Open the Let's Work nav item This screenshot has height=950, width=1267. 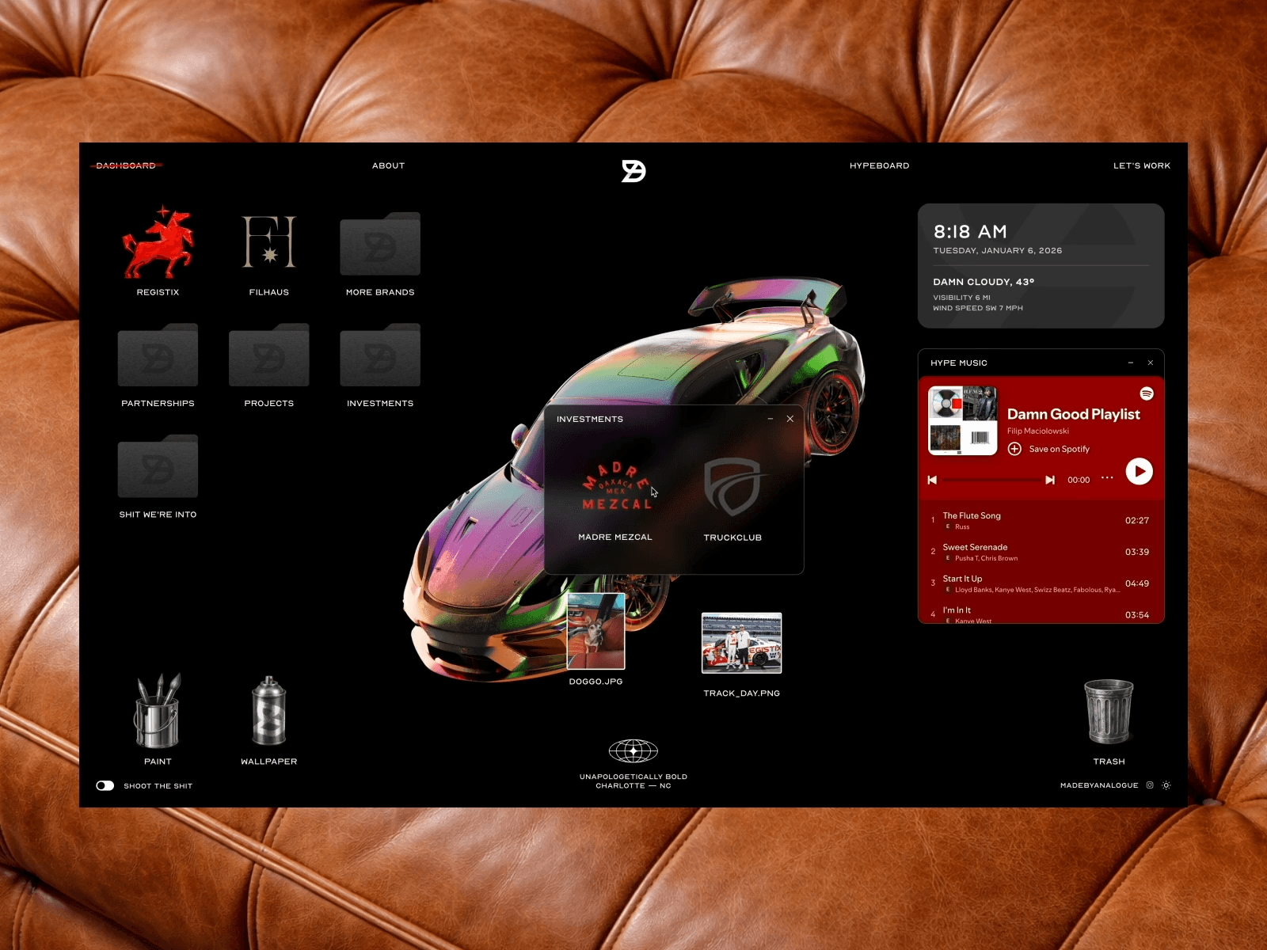click(1142, 165)
